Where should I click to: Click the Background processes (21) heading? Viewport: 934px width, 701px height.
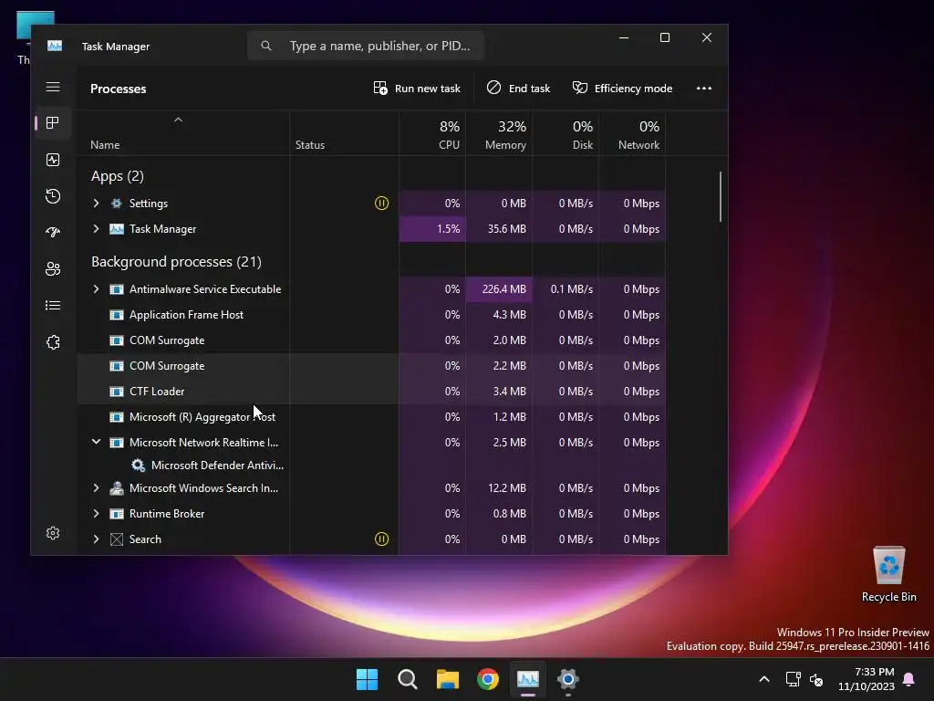coord(176,262)
